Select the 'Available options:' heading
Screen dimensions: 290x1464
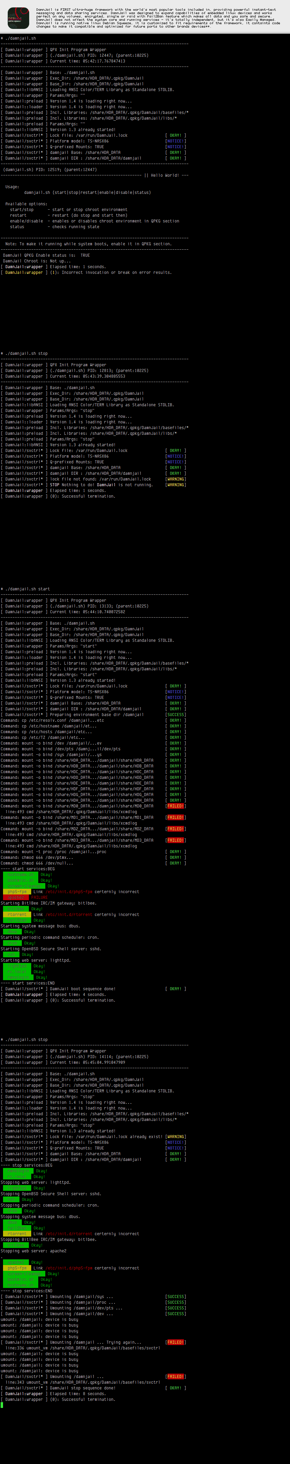pyautogui.click(x=26, y=204)
